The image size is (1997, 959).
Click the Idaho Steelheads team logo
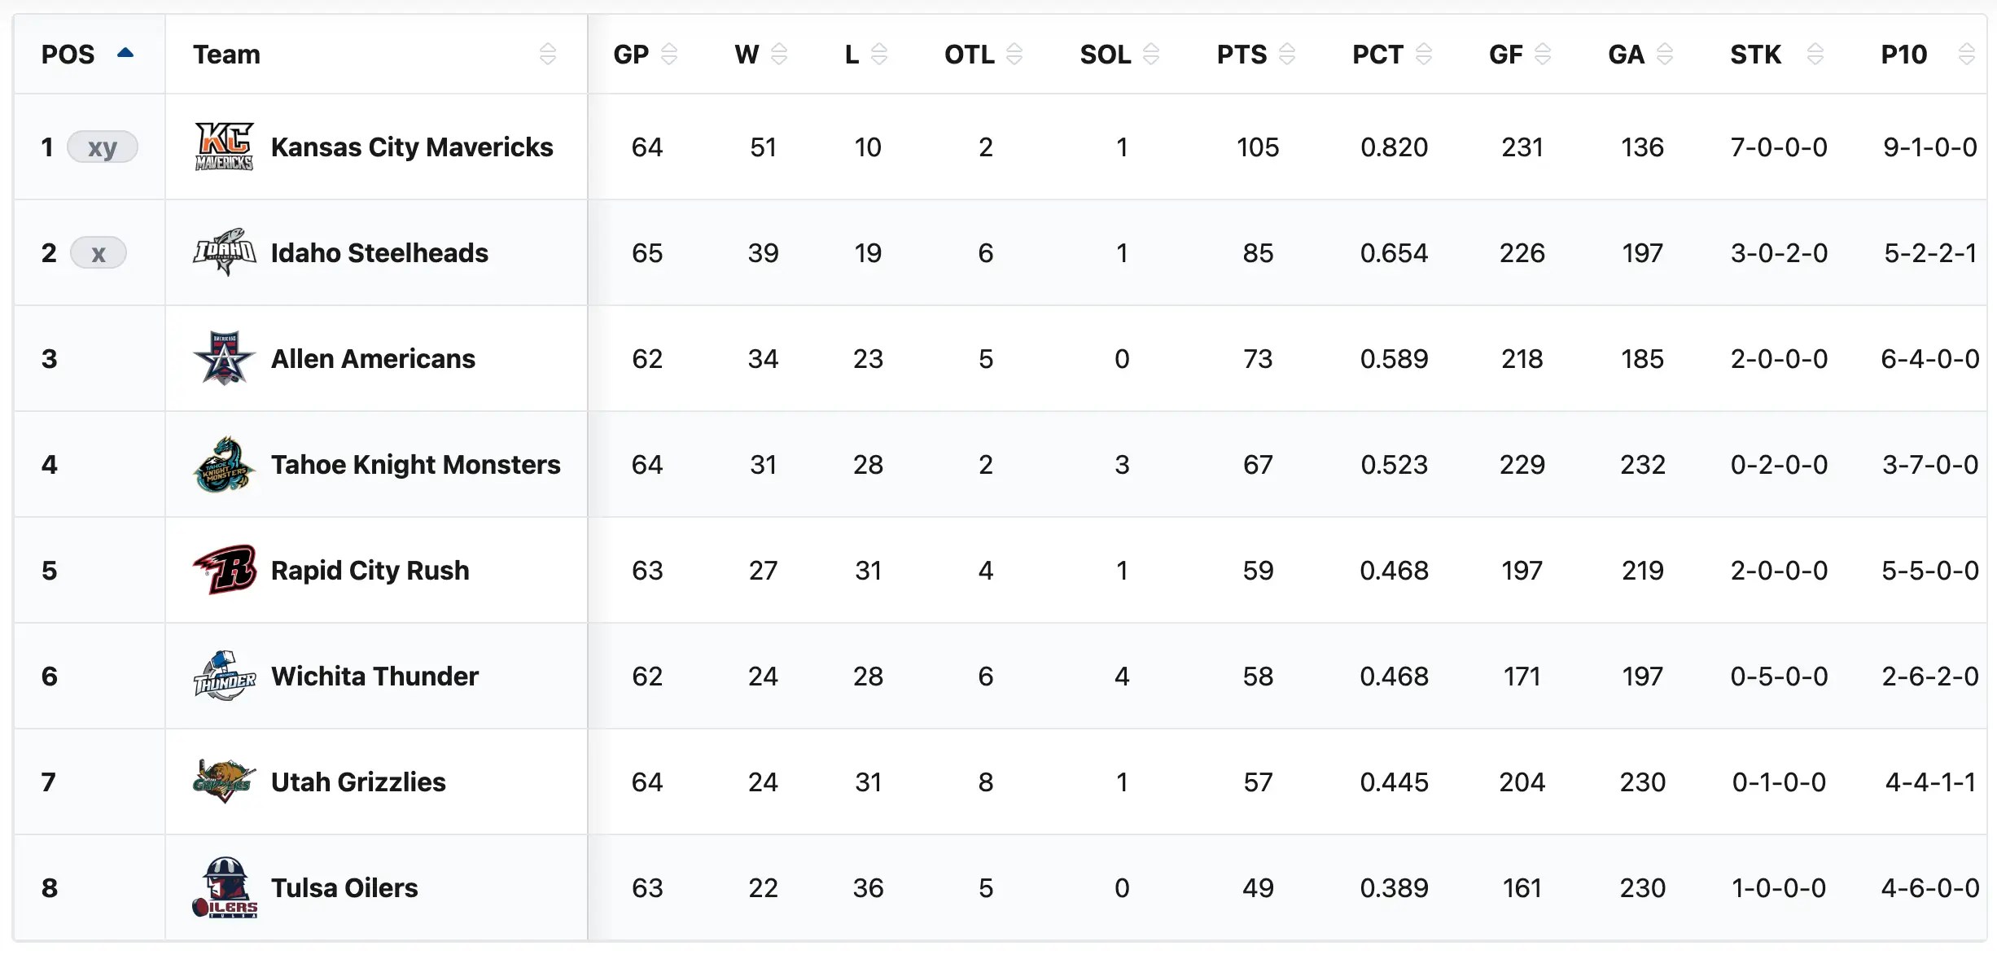tap(224, 252)
